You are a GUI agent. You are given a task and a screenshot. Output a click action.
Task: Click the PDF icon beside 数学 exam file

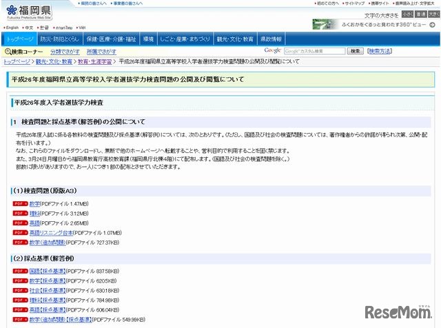point(20,204)
